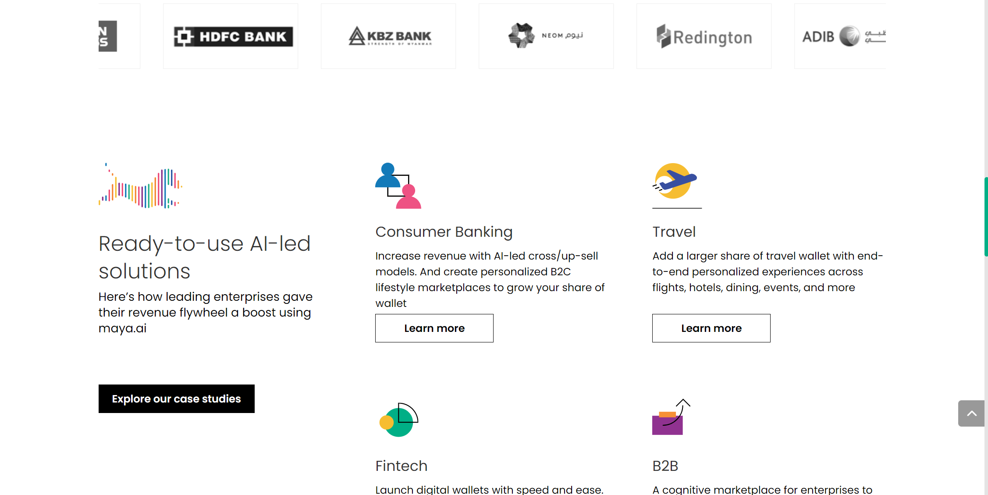This screenshot has width=988, height=495.
Task: Click Learn more under Travel
Action: point(711,328)
